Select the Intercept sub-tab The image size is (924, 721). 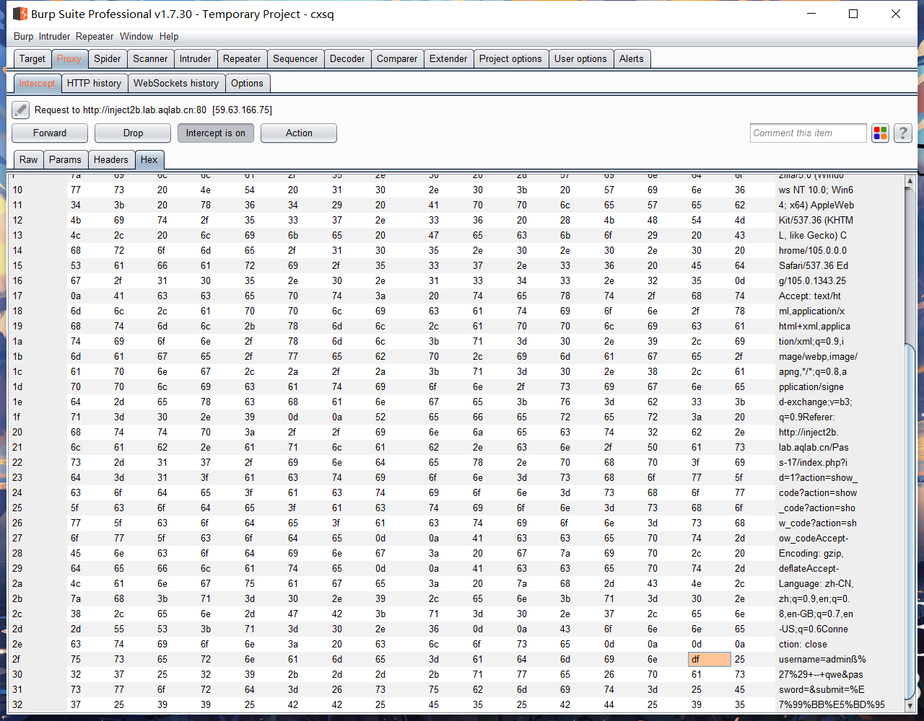[37, 83]
